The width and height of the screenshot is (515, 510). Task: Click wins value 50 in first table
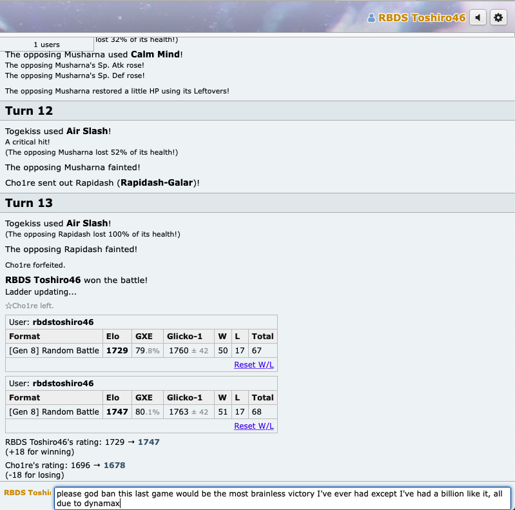coord(222,351)
